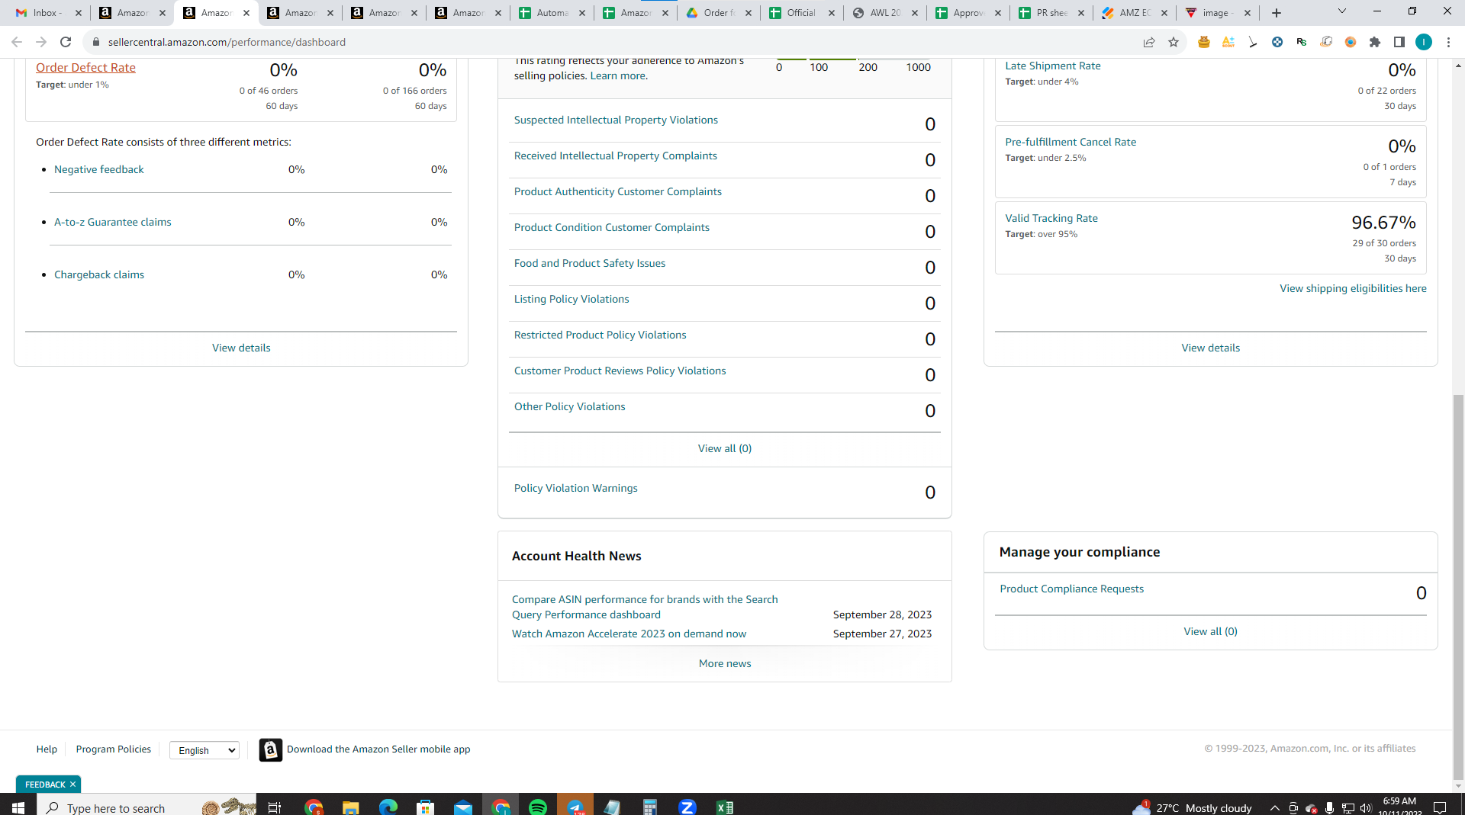Image resolution: width=1465 pixels, height=815 pixels.
Task: Click the Windows taskbar search box
Action: pos(146,807)
